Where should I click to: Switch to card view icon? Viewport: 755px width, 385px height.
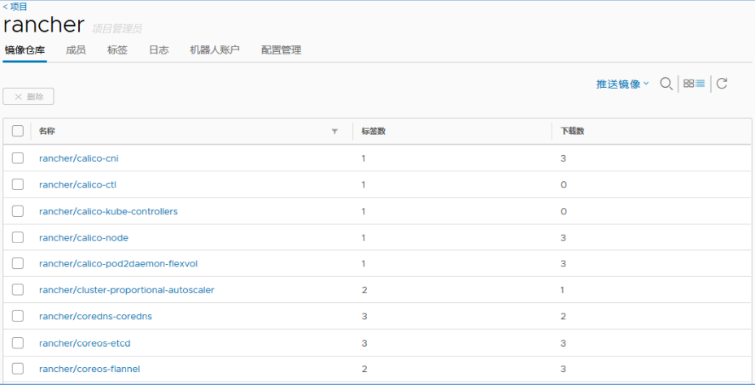pyautogui.click(x=688, y=84)
